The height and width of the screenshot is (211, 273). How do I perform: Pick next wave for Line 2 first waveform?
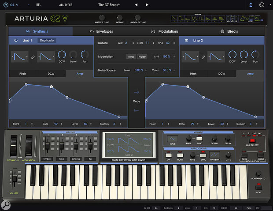click(x=197, y=57)
